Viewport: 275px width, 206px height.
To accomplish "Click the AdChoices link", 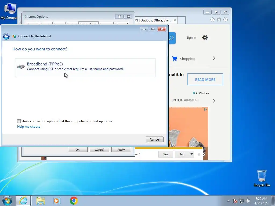I will 201,93.
